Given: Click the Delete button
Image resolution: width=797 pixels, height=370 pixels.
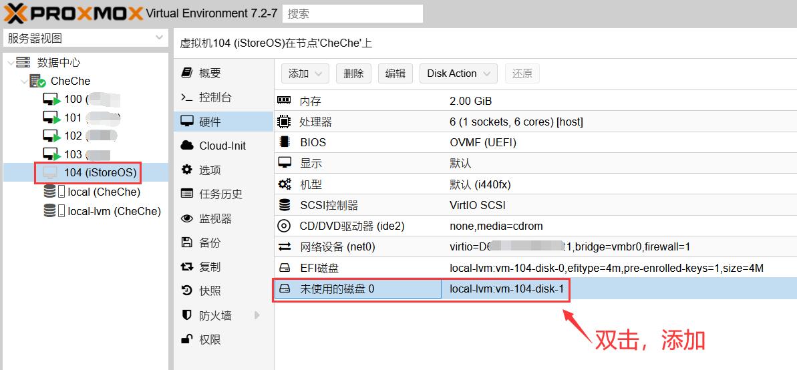Looking at the screenshot, I should [x=353, y=73].
